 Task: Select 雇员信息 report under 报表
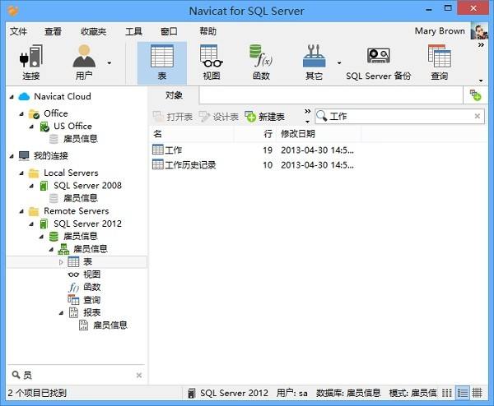point(110,325)
